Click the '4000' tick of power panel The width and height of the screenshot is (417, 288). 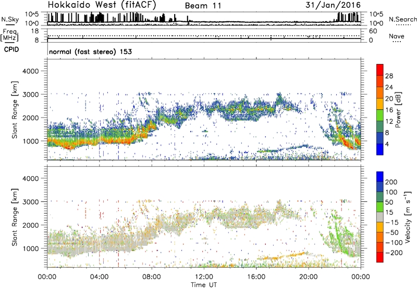click(x=30, y=71)
